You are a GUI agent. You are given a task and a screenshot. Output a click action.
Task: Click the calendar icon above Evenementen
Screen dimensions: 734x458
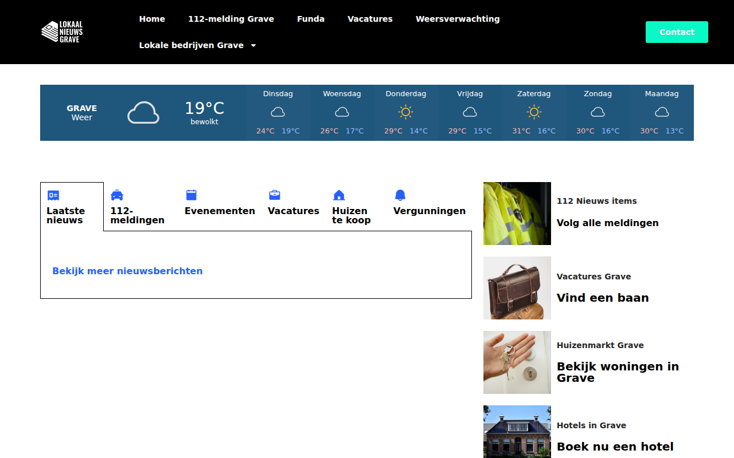(x=192, y=195)
